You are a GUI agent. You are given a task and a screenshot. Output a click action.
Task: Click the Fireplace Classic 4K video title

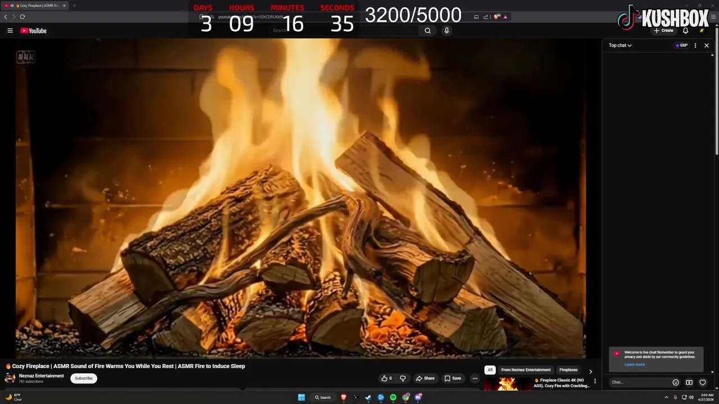(562, 383)
